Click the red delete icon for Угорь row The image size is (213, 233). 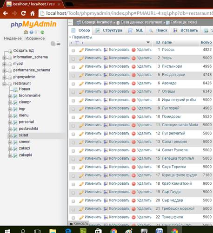click(x=133, y=58)
